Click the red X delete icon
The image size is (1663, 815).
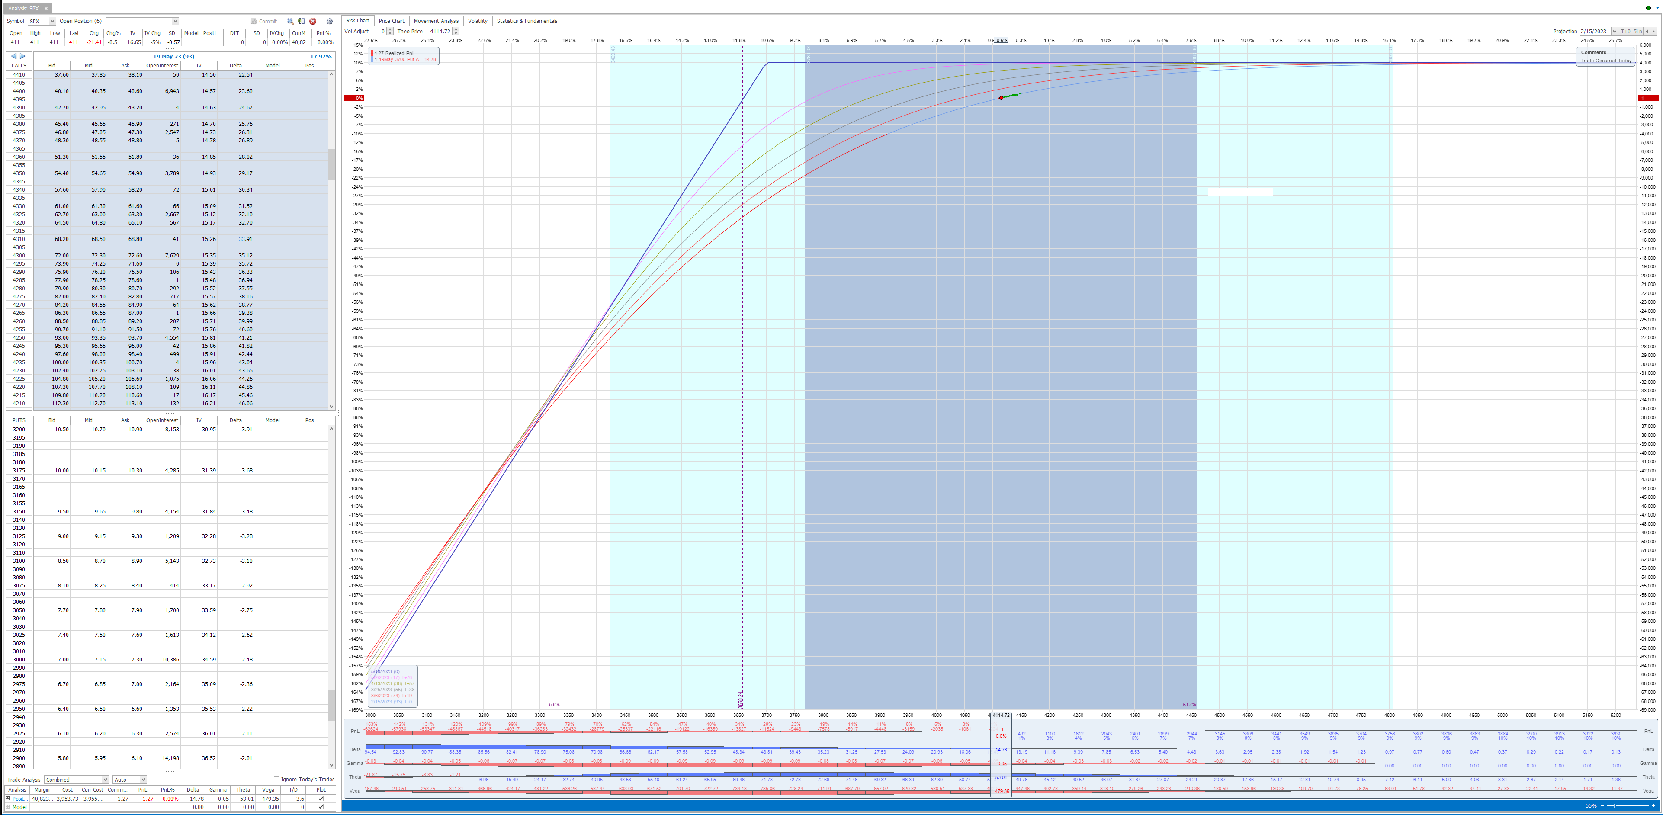click(x=313, y=21)
